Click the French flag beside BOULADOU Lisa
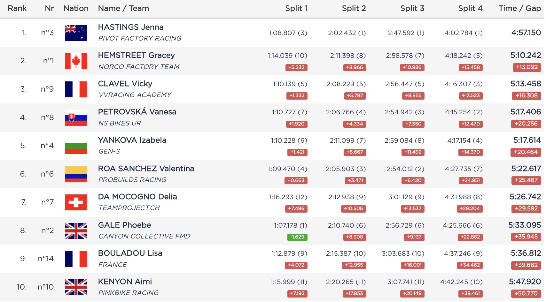This screenshot has height=302, width=546. point(76,259)
